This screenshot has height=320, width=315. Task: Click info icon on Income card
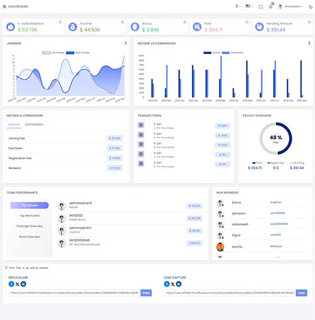[122, 22]
